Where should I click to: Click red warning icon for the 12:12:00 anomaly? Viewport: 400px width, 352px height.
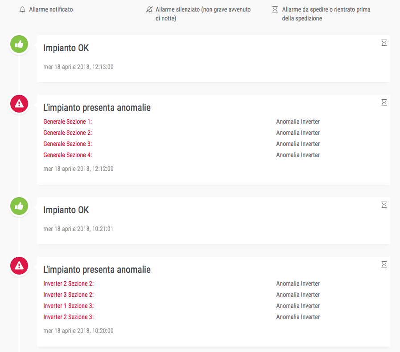pyautogui.click(x=19, y=104)
